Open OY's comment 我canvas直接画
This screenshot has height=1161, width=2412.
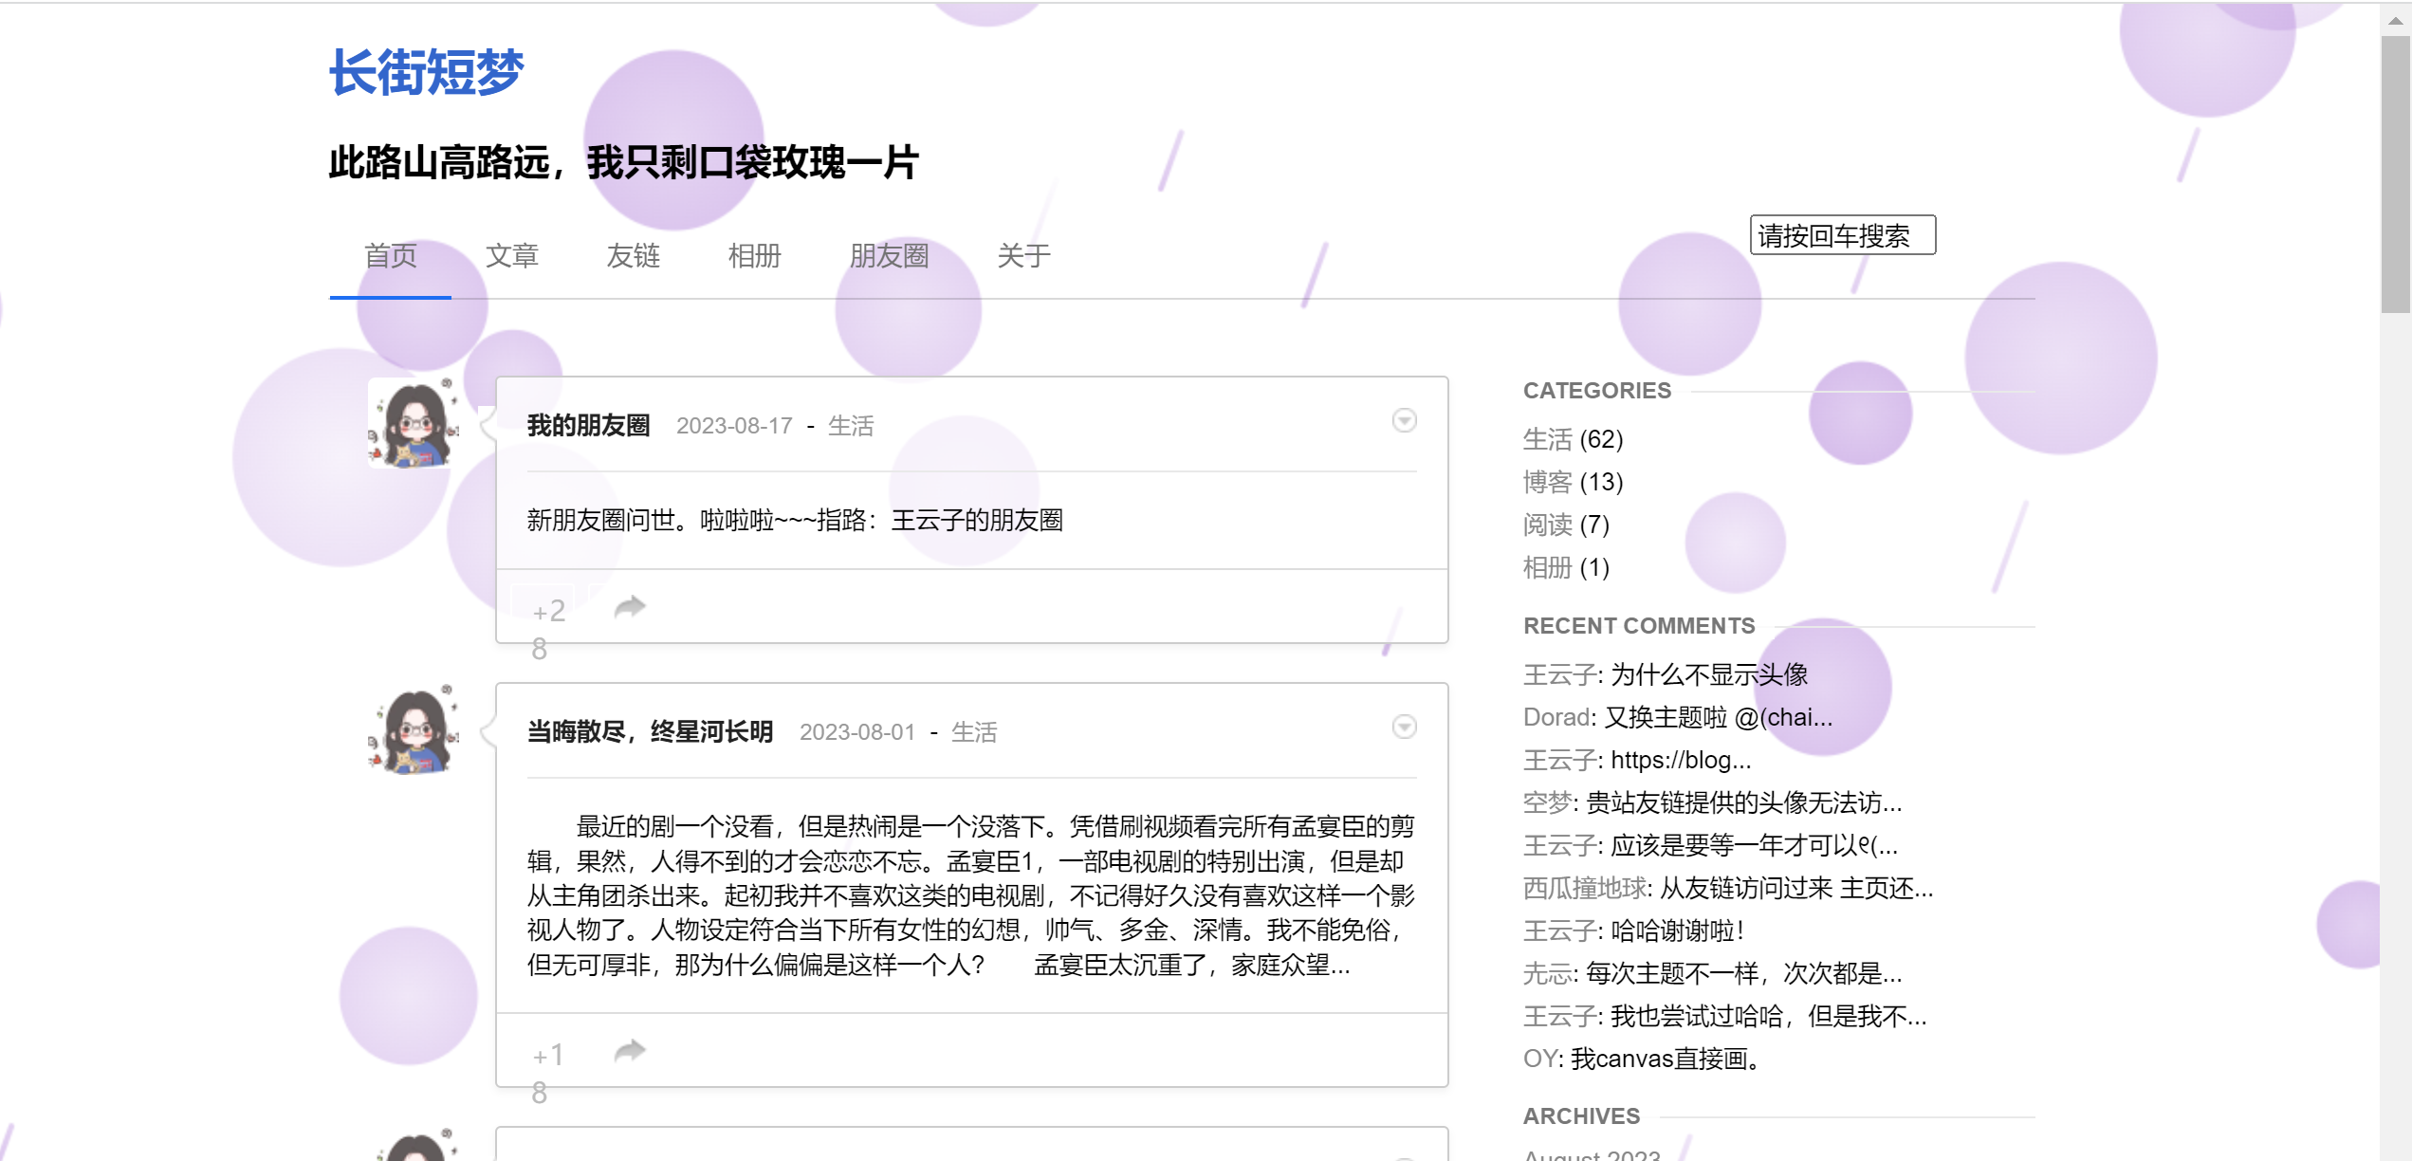tap(1666, 1059)
